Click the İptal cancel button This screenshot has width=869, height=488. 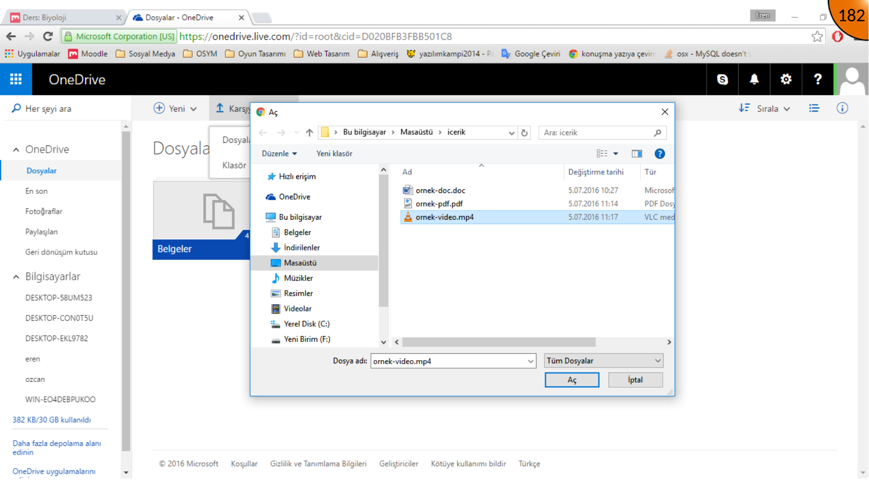pos(635,380)
